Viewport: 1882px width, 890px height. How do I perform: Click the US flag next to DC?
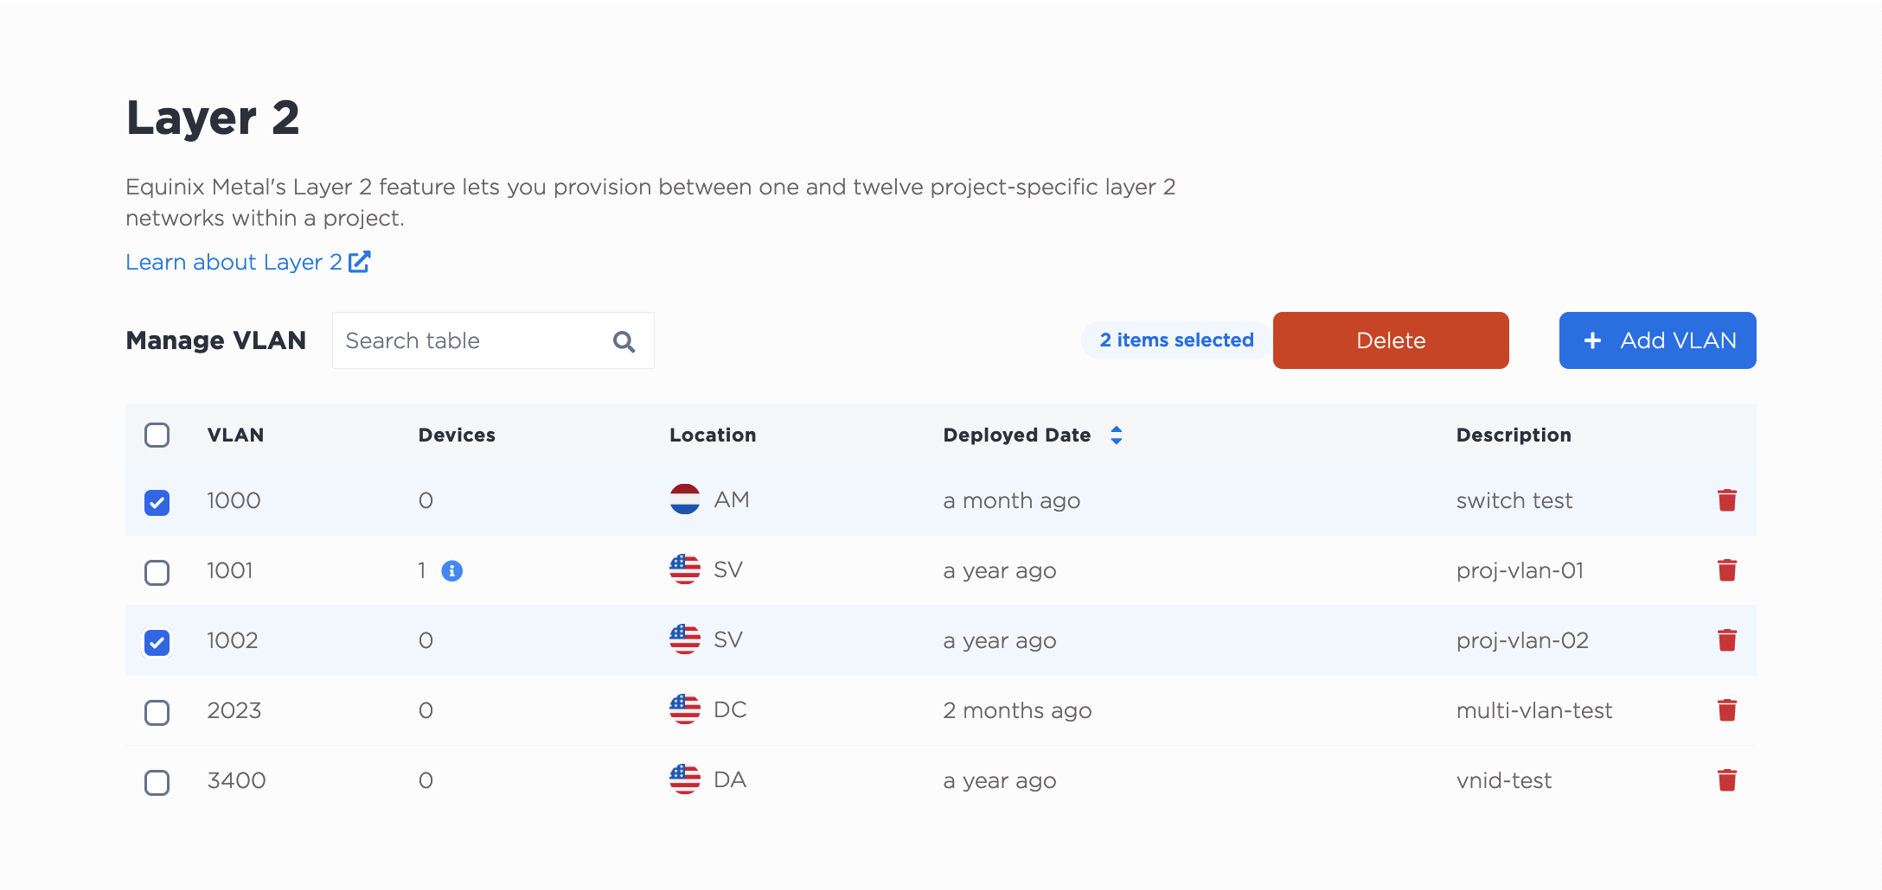click(x=684, y=709)
